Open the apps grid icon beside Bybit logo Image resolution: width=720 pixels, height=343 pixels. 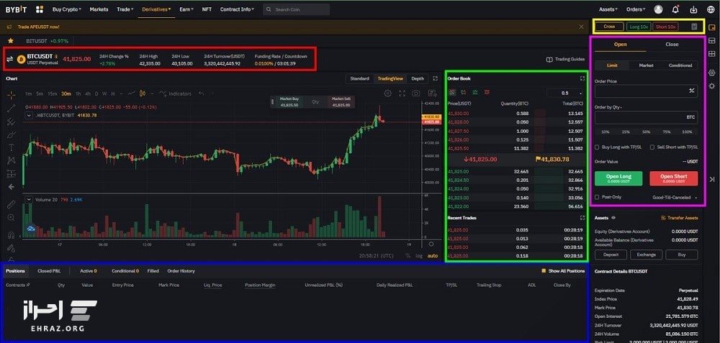40,9
